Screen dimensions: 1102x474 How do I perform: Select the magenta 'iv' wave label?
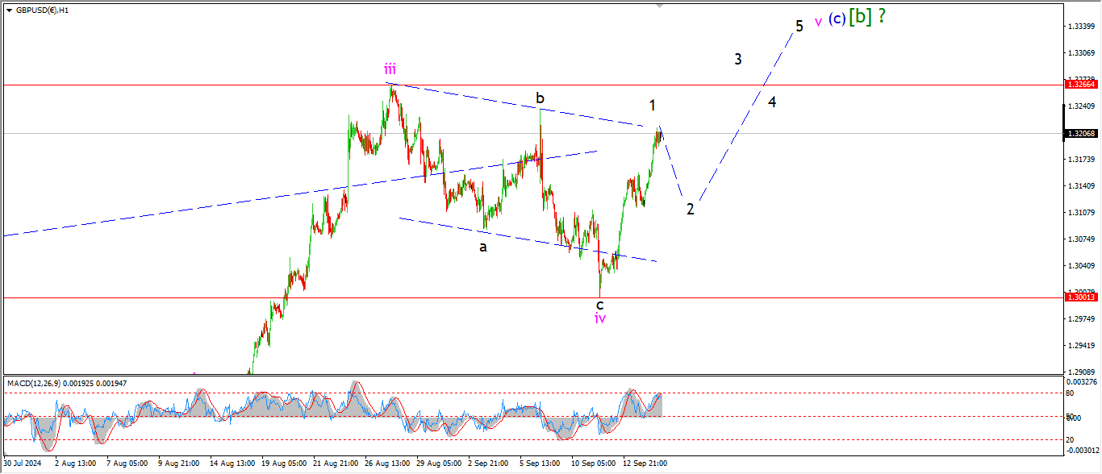point(600,318)
